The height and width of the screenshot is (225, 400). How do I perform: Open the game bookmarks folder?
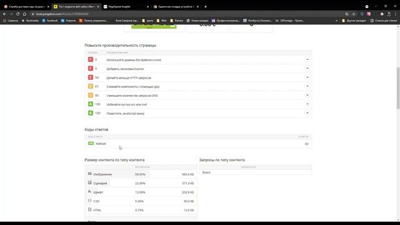point(147,21)
